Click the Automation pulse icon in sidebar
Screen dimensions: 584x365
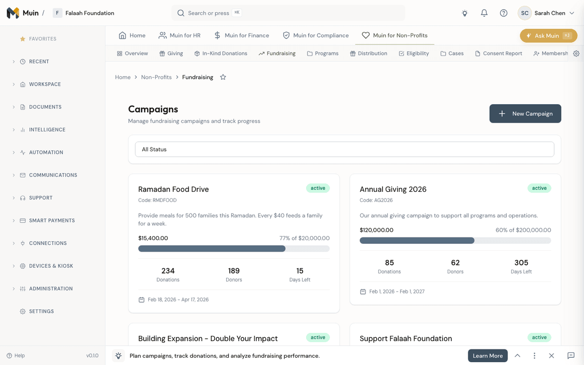tap(22, 152)
